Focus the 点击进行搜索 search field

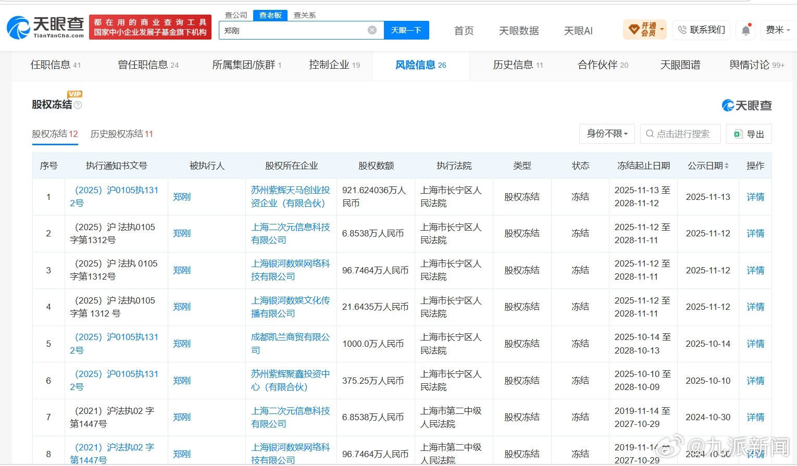click(680, 134)
